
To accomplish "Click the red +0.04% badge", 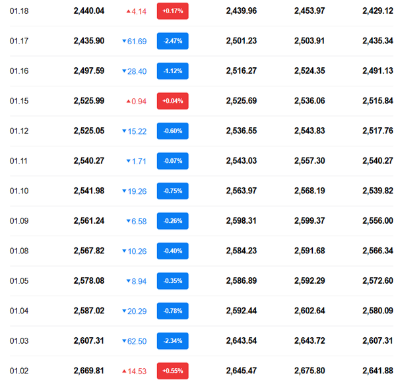I will [x=172, y=101].
